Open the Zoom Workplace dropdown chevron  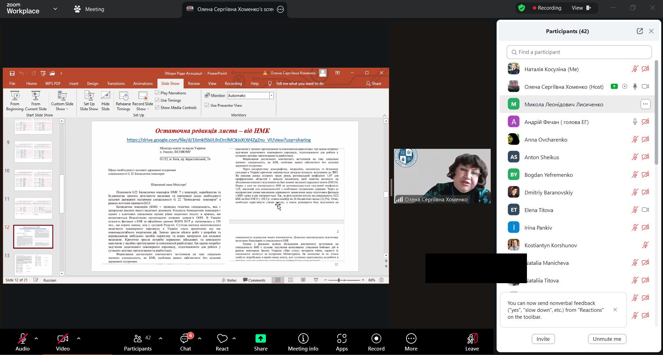pyautogui.click(x=55, y=9)
